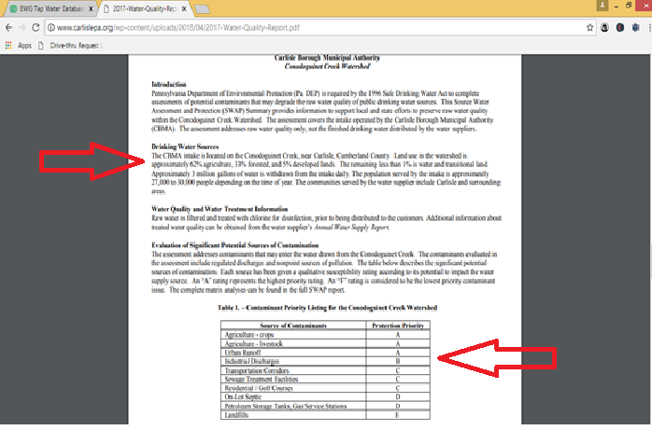Close the 2017-Water-Quality-Report tab
Image resolution: width=652 pixels, height=444 pixels.
(x=184, y=8)
